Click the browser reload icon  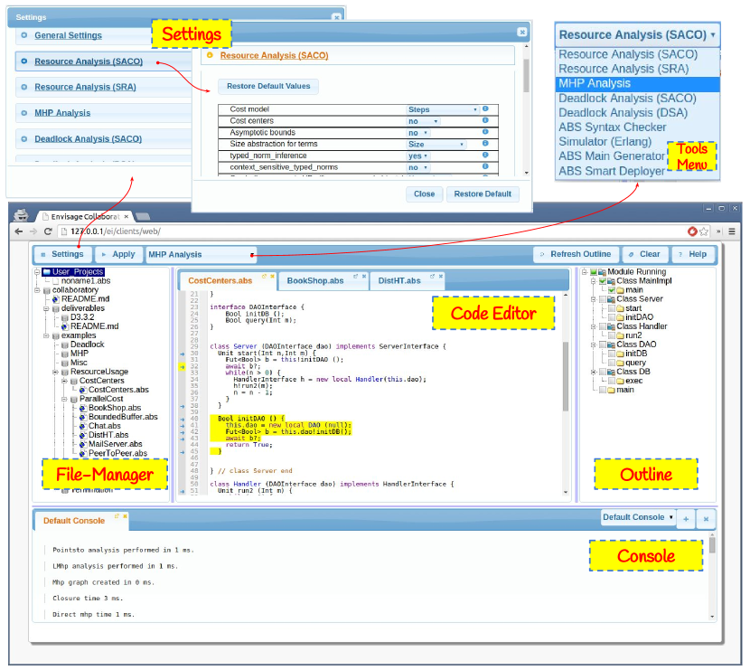tap(48, 231)
